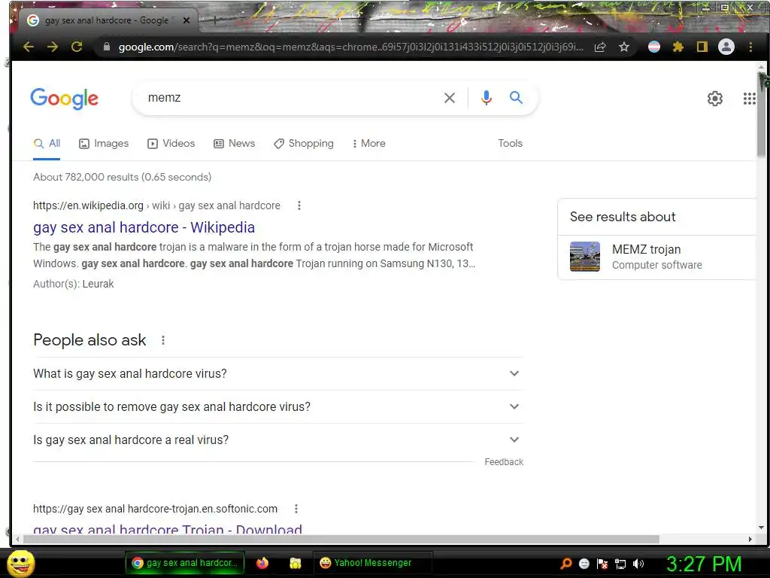The height and width of the screenshot is (578, 770).
Task: Open a new browser tab
Action: (214, 20)
